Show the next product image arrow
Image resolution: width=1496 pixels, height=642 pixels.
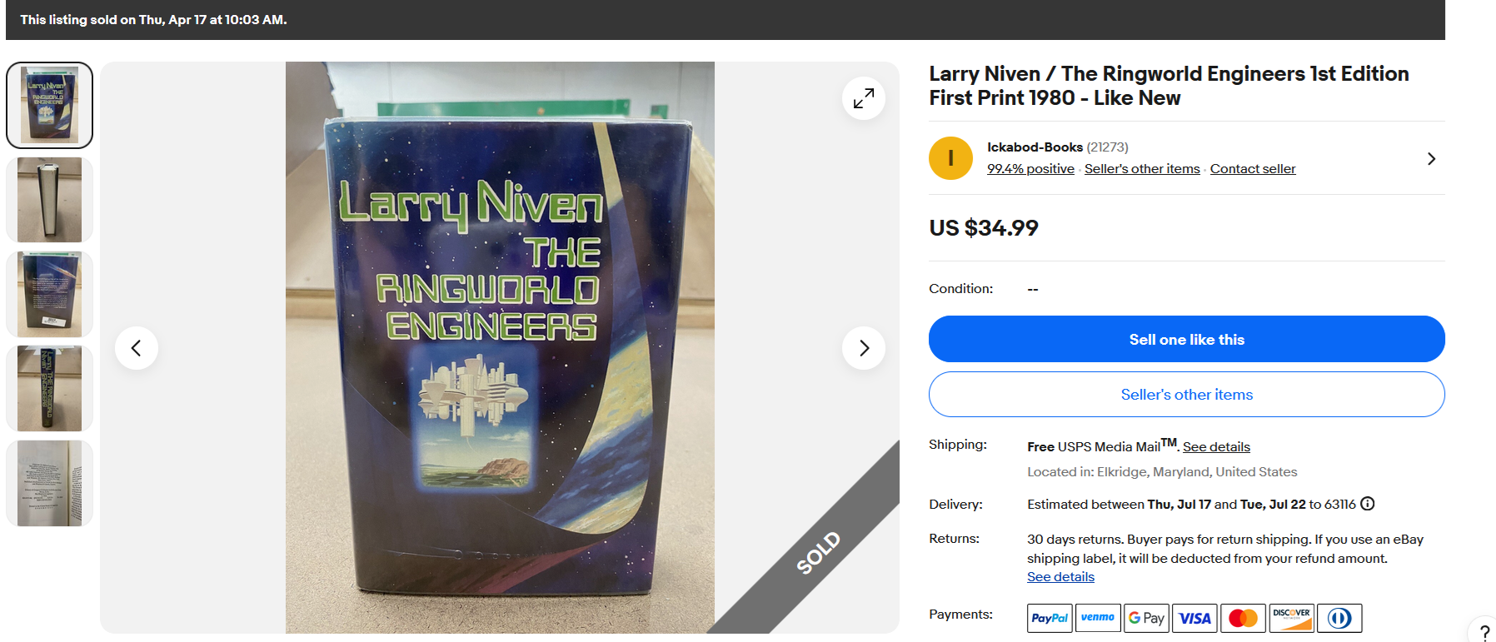[x=864, y=348]
